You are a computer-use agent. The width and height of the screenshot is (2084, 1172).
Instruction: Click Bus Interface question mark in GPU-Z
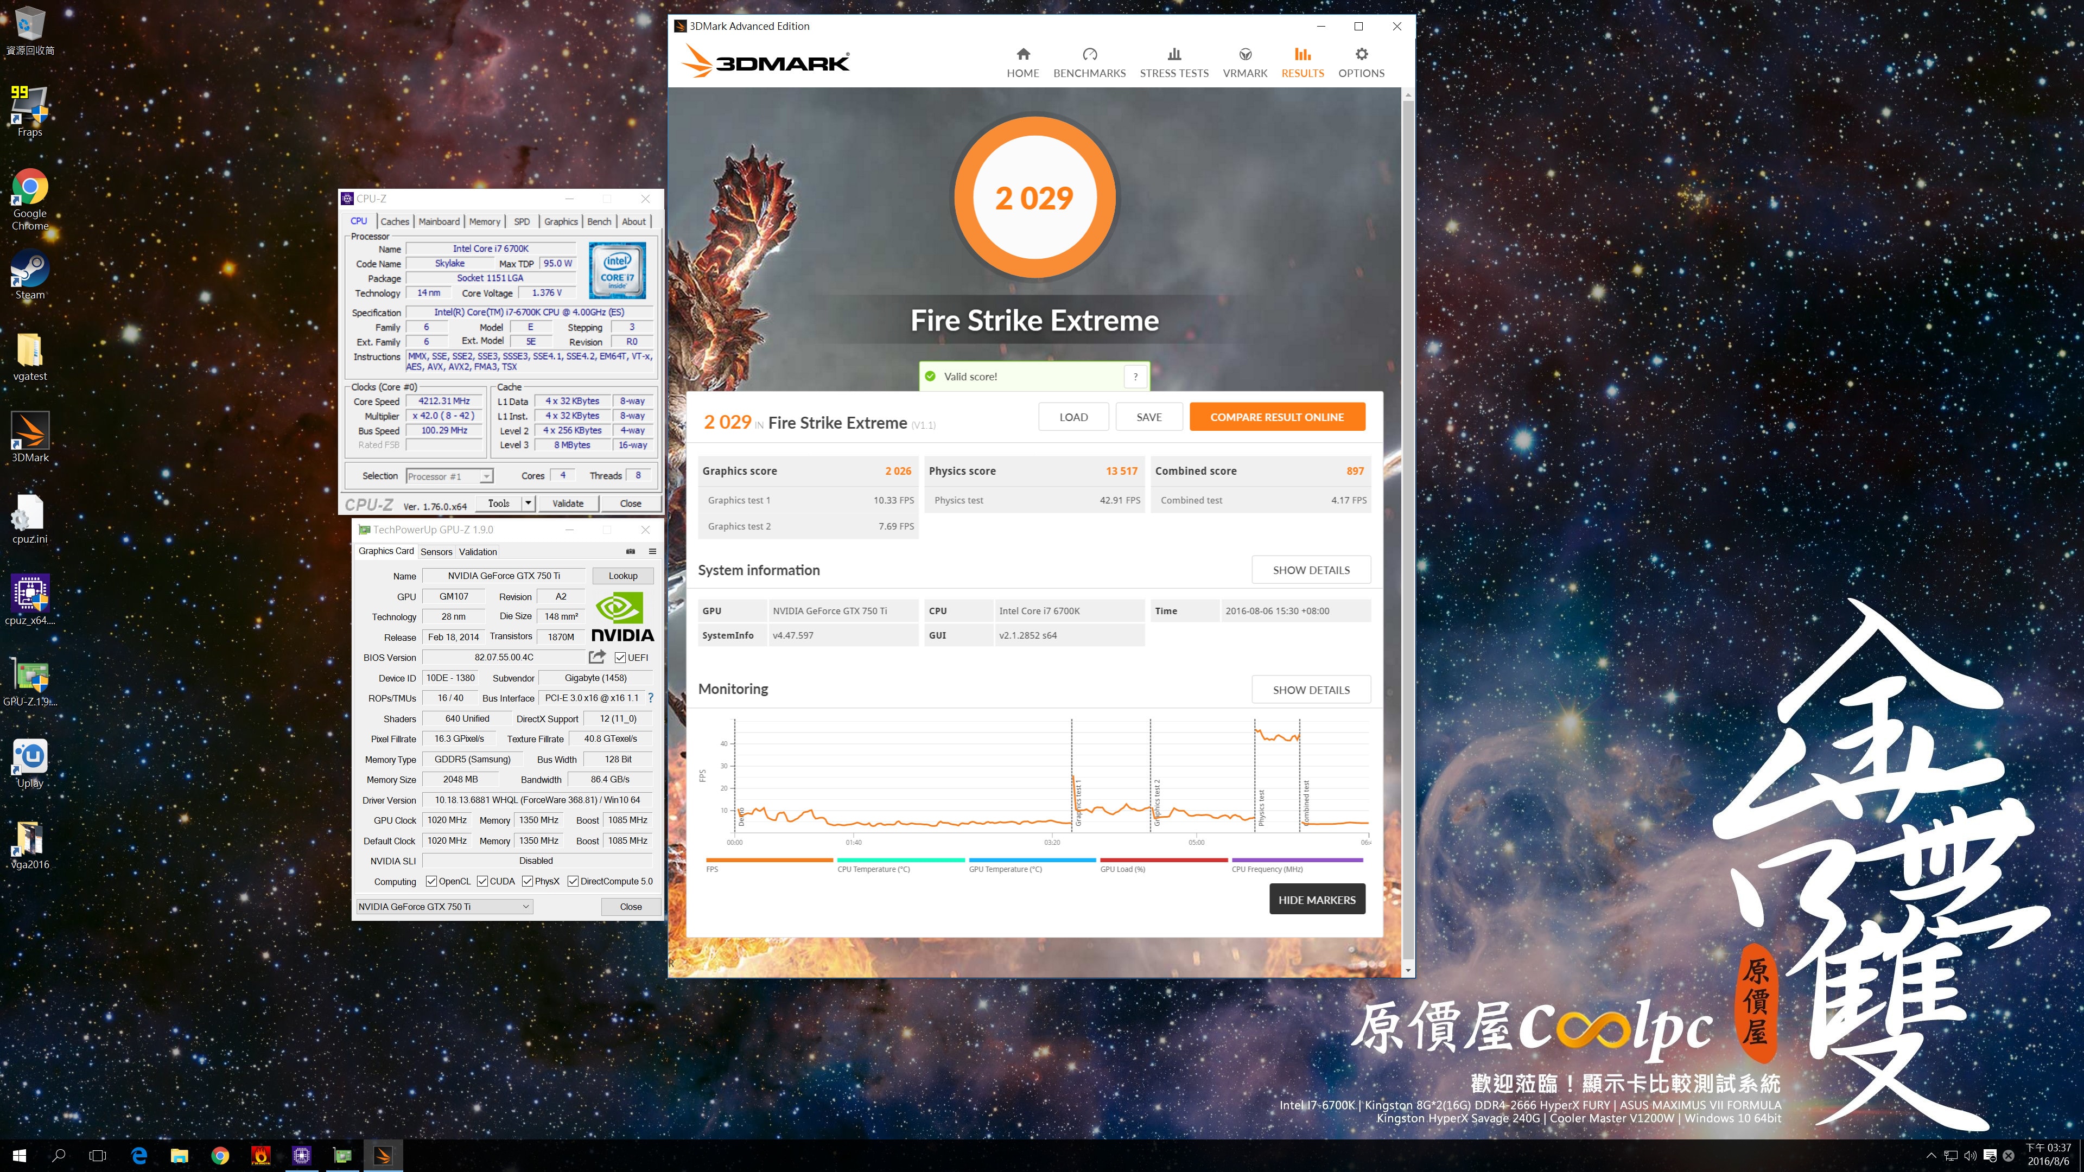[651, 697]
